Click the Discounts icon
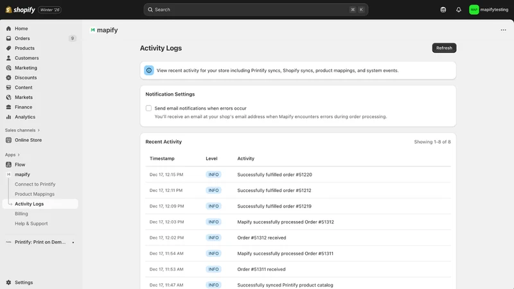 [8, 78]
